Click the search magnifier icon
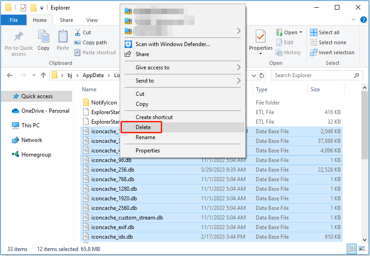 (x=357, y=75)
